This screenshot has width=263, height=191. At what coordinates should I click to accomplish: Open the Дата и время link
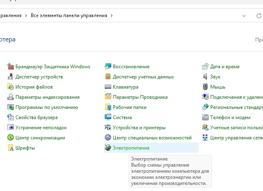pyautogui.click(x=225, y=67)
